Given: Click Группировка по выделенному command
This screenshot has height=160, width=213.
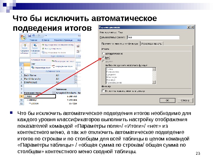Looking at the screenshot, I should tap(58, 45).
